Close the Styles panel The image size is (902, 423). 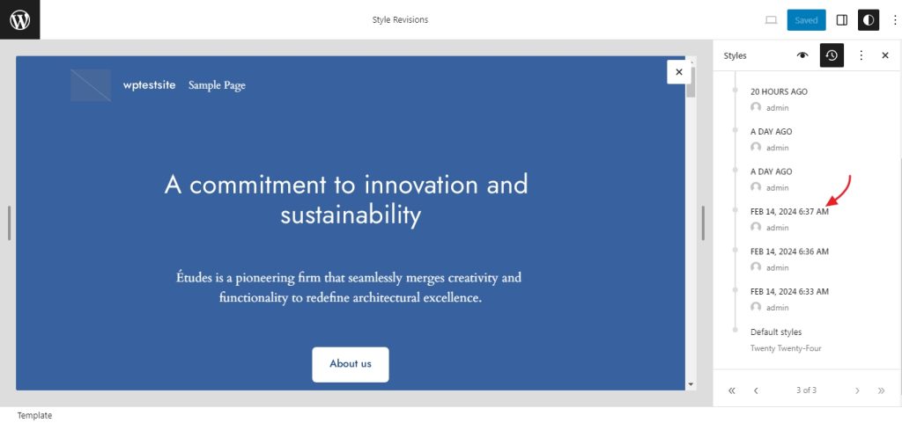click(x=884, y=55)
